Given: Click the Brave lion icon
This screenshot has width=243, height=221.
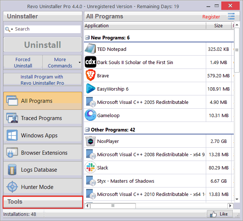Looking at the screenshot, I should pos(91,76).
